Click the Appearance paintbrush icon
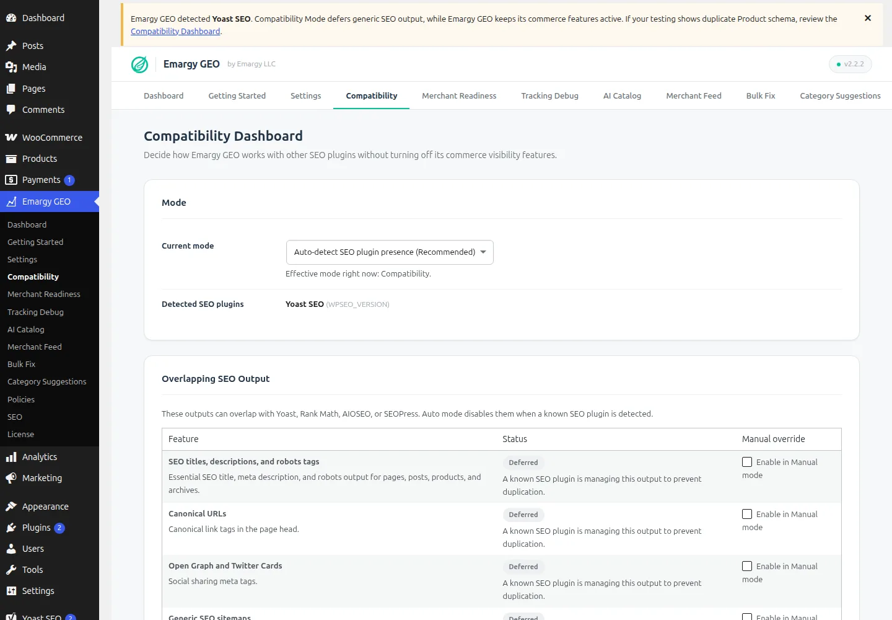Image resolution: width=892 pixels, height=620 pixels. tap(11, 507)
